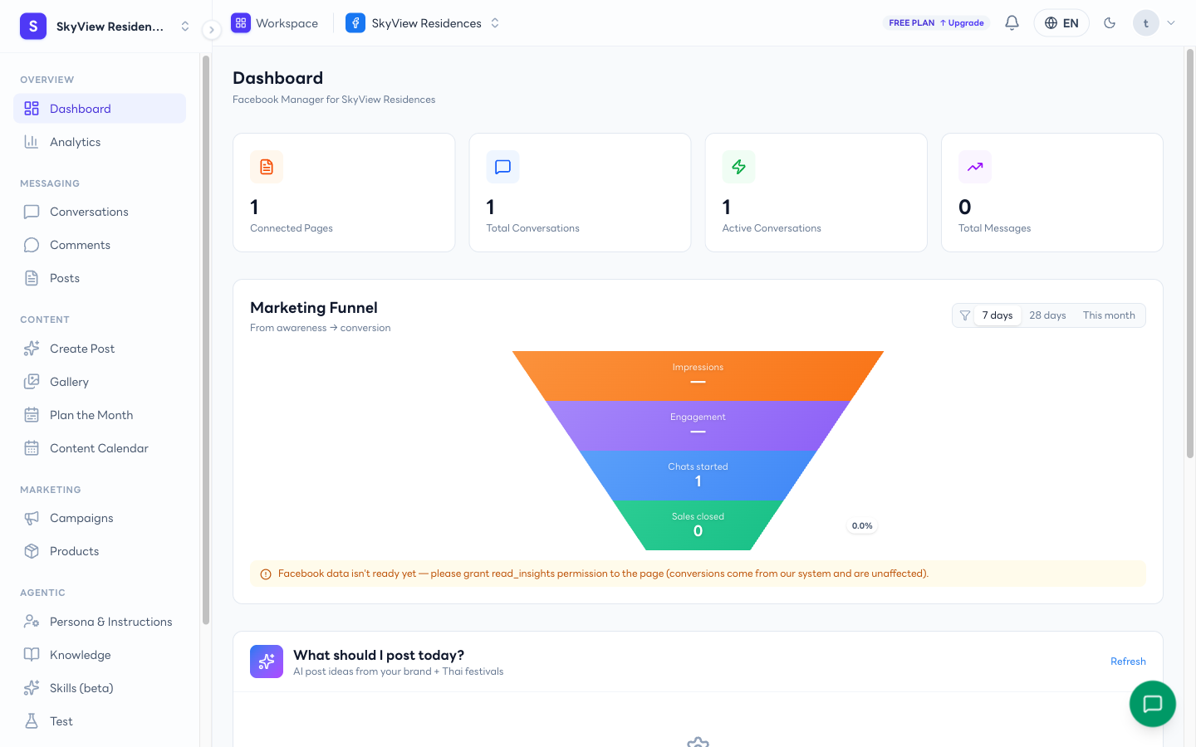
Task: Click the 0.0% conversion badge
Action: pyautogui.click(x=862, y=525)
